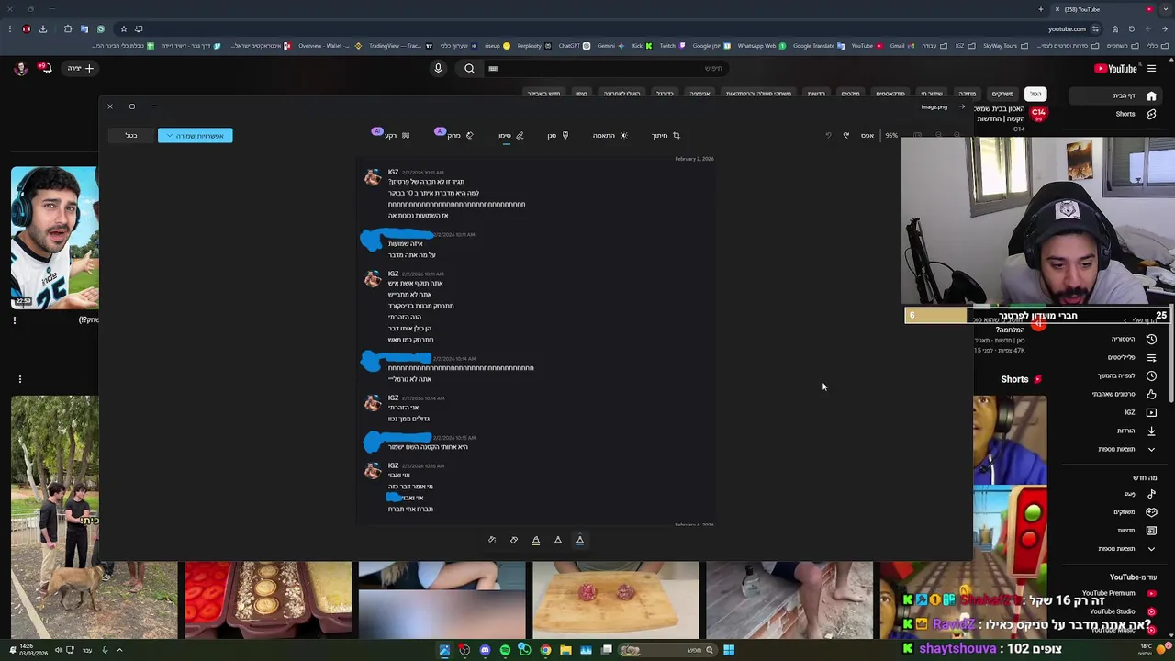1175x661 pixels.
Task: Open the wooden cutting board video thumbnail
Action: [615, 599]
